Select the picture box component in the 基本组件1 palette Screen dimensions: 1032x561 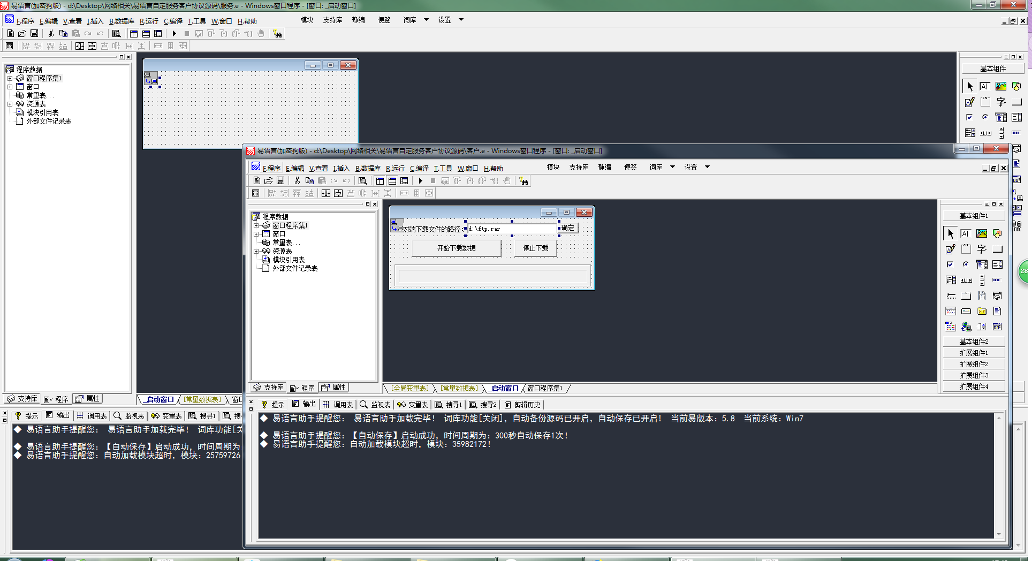click(x=981, y=233)
